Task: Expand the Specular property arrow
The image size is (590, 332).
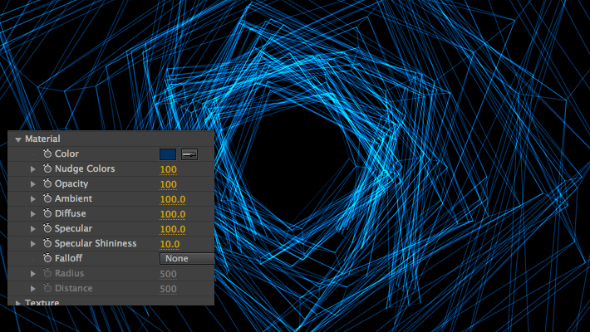Action: (33, 229)
